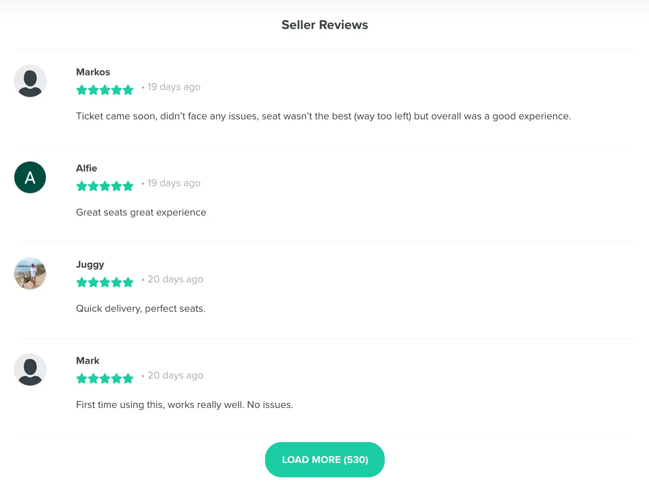Open Juggy's profile photo
Image resolution: width=649 pixels, height=492 pixels.
click(x=30, y=273)
